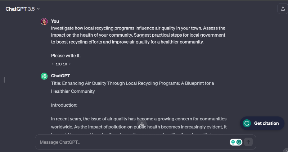Click the user profile avatar beside You
The image size is (288, 152).
(44, 22)
